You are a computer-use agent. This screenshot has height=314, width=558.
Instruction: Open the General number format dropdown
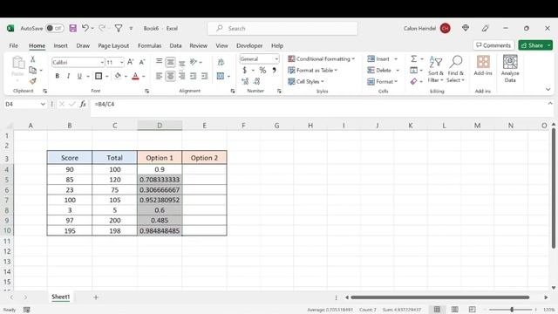(x=276, y=58)
